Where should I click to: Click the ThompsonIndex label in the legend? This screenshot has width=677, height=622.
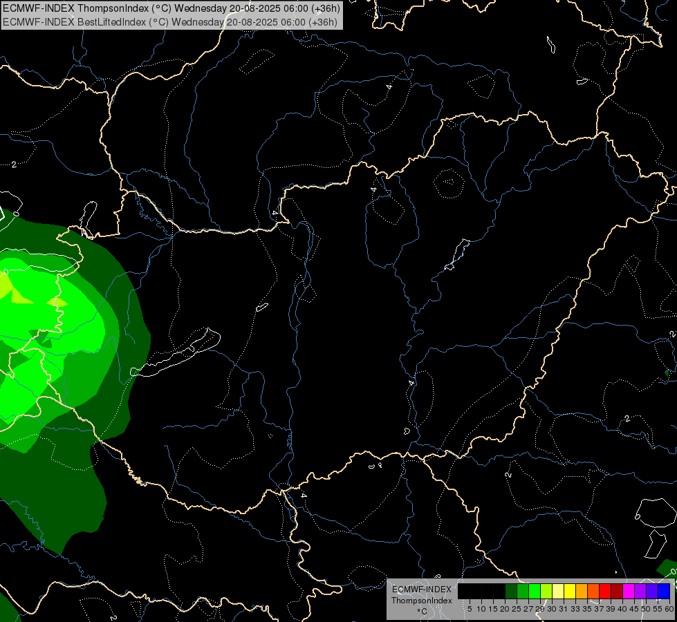click(421, 601)
